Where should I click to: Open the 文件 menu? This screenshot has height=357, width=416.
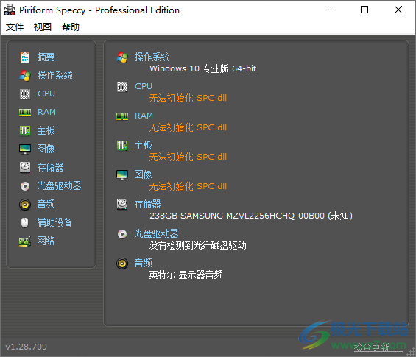click(x=15, y=26)
